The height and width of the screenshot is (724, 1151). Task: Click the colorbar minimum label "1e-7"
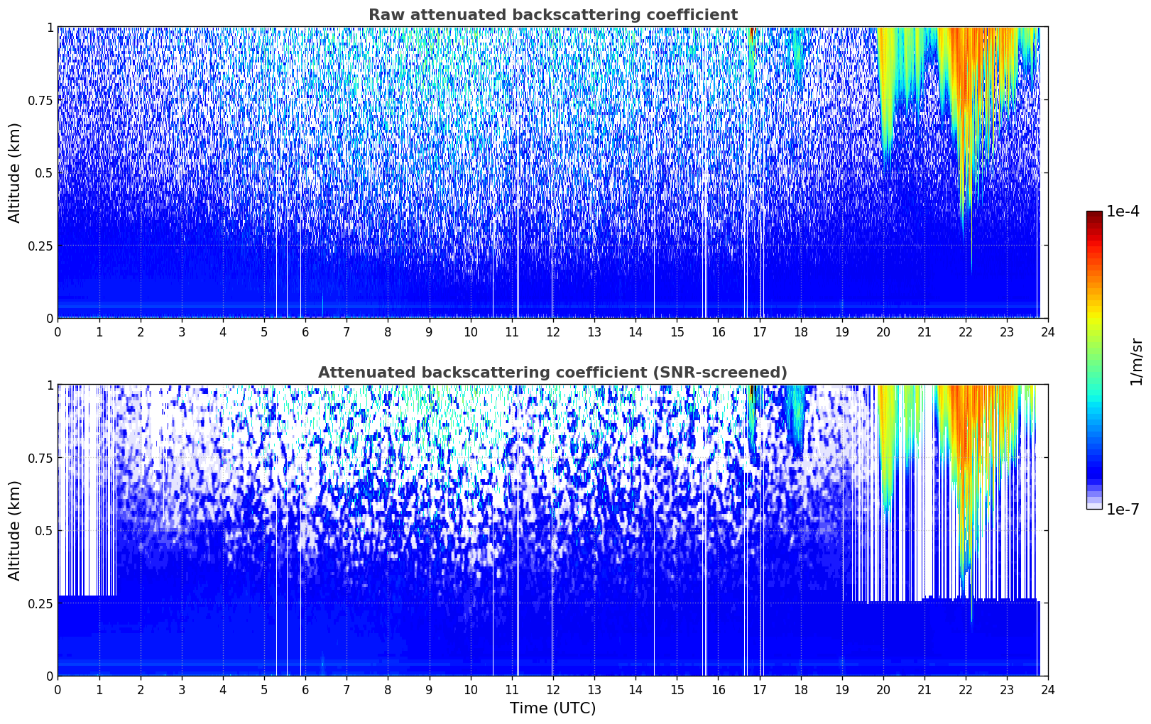(1123, 510)
